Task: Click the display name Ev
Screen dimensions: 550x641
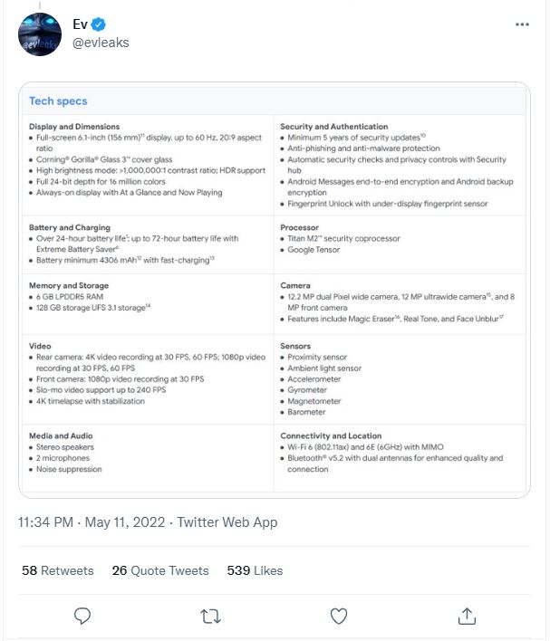Action: click(80, 24)
